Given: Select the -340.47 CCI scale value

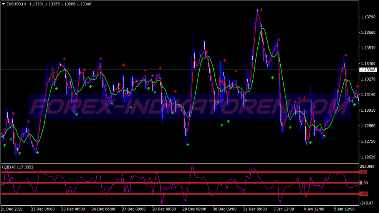Looking at the screenshot, I should [367, 203].
